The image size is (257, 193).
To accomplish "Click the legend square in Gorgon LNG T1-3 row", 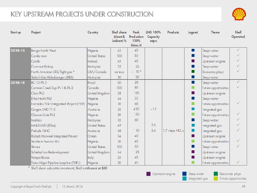I will click(193, 109).
